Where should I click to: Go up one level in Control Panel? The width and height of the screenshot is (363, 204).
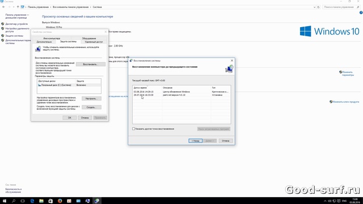(18, 7)
